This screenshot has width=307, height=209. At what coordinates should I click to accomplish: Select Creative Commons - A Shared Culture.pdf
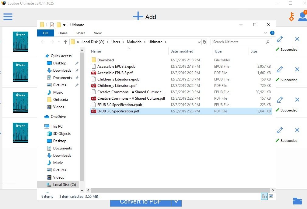pyautogui.click(x=181, y=98)
